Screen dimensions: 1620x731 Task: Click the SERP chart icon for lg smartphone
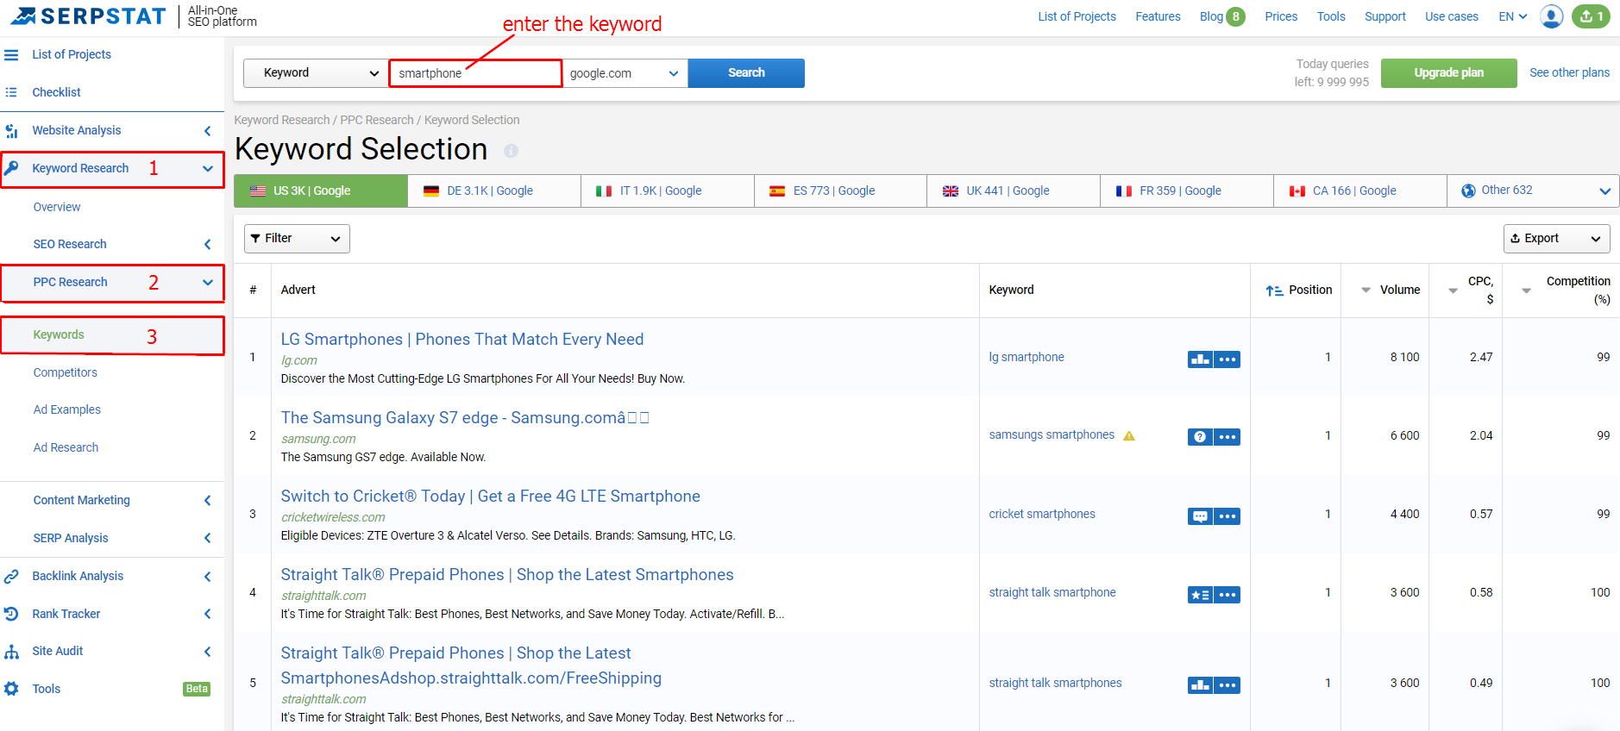pos(1200,359)
